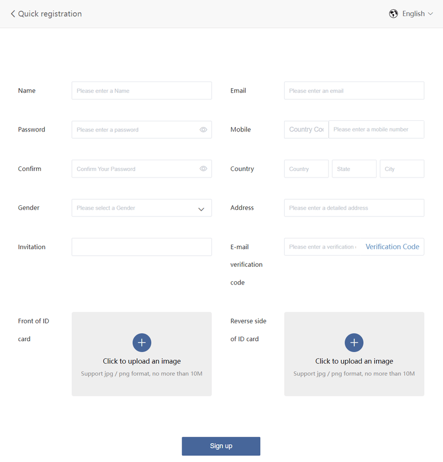Viewport: 443px width, 462px height.
Task: Expand the Gender selection dropdown
Action: pyautogui.click(x=142, y=208)
